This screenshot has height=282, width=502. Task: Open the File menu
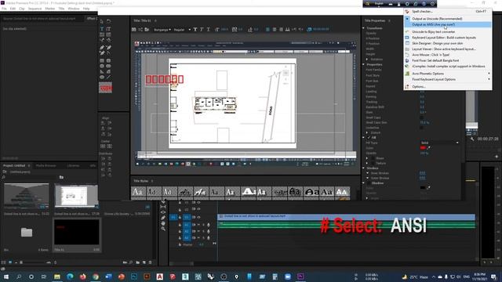tap(4, 9)
